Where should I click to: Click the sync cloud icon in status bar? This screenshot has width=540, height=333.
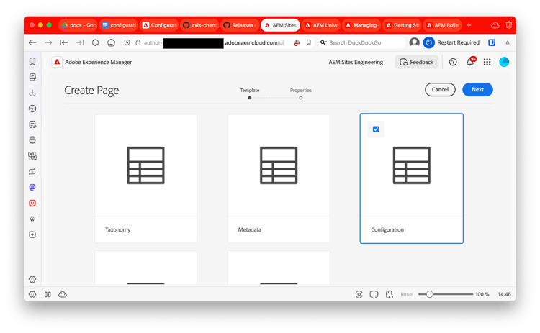click(63, 294)
